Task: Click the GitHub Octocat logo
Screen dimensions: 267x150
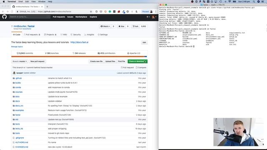Action: pyautogui.click(x=5, y=17)
